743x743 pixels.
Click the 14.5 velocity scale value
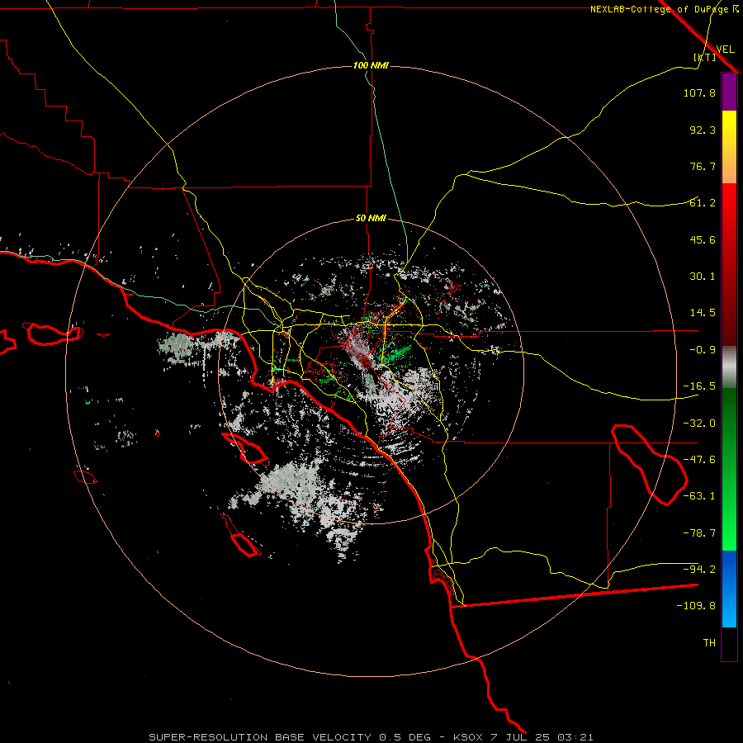703,313
